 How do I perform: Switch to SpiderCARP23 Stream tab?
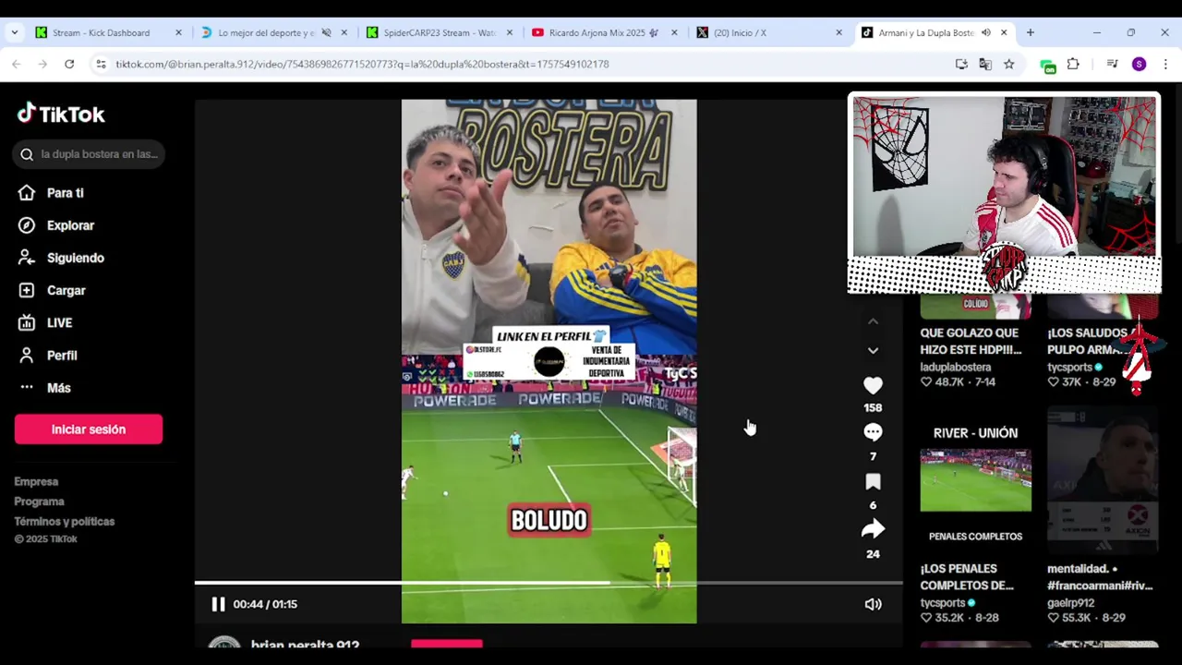tap(439, 32)
